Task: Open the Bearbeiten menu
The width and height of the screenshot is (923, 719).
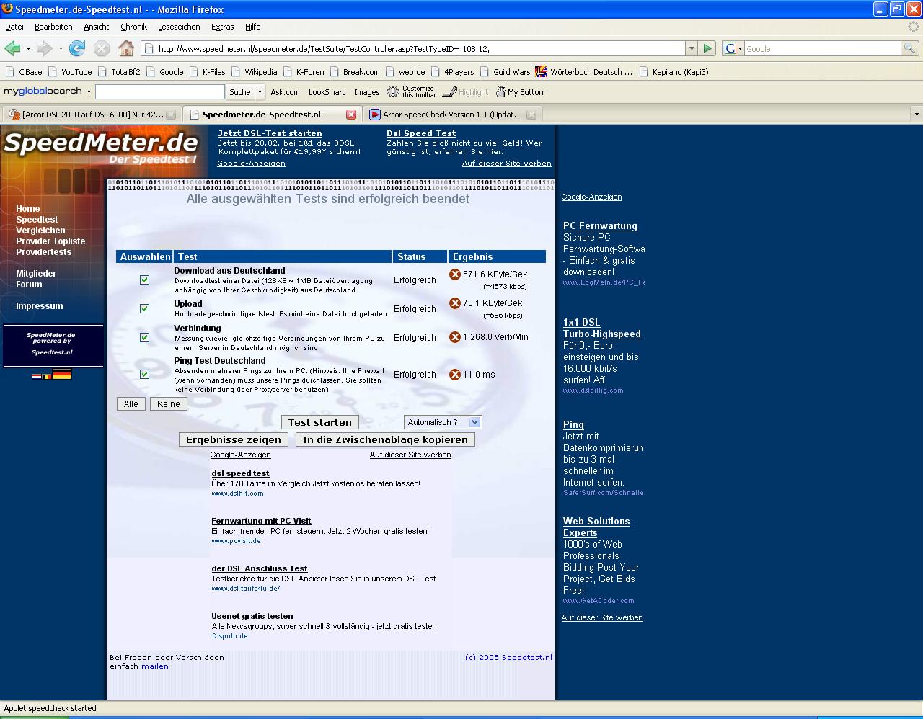Action: click(x=53, y=27)
